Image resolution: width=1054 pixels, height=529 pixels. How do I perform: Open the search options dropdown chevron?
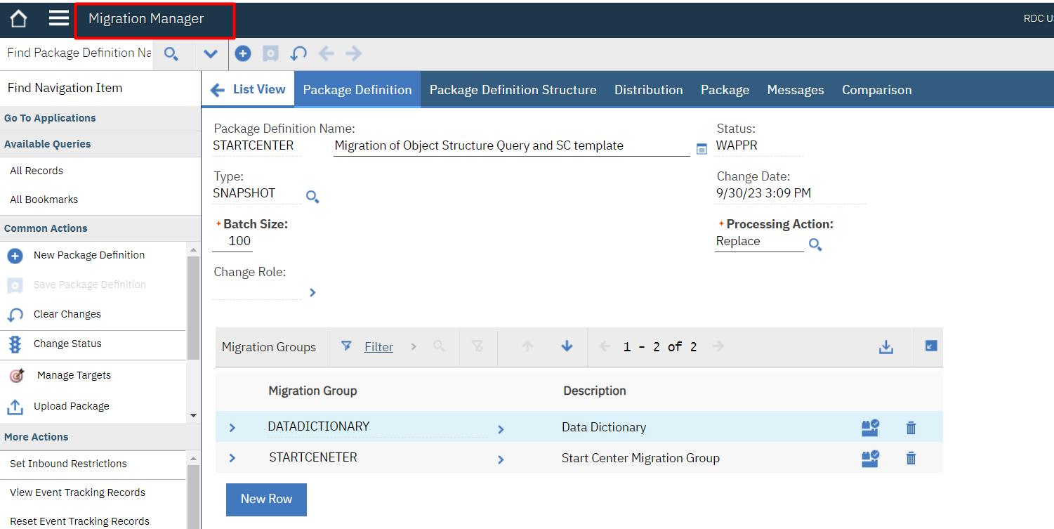pos(210,53)
